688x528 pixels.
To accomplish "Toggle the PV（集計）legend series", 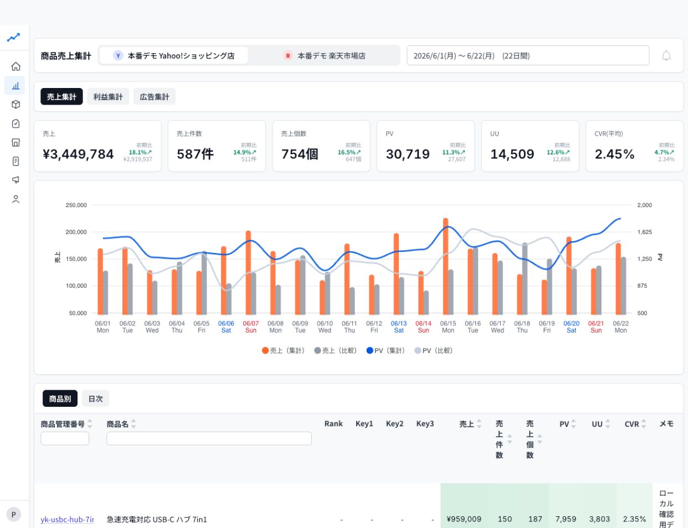I will tap(386, 350).
